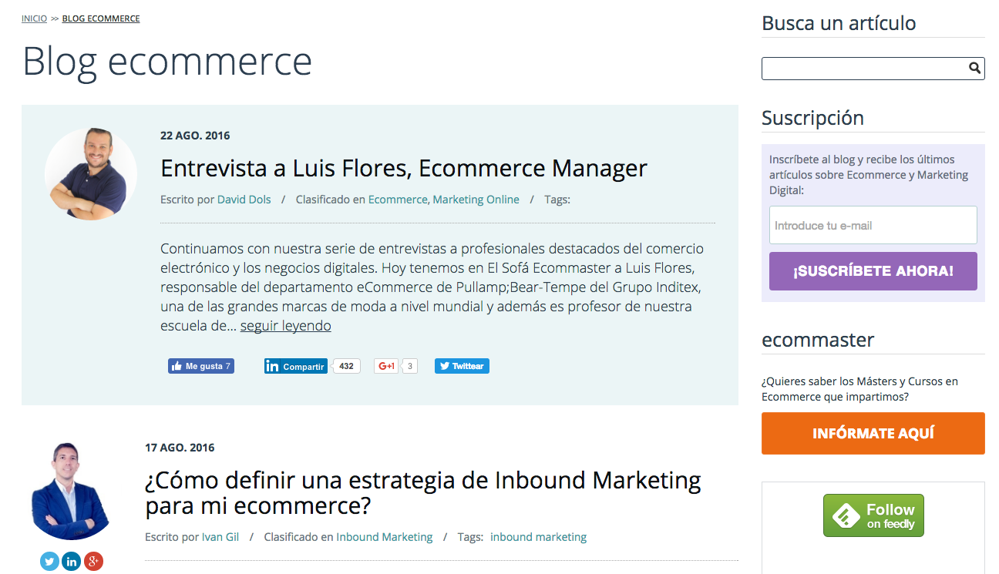
Task: Click 'seguir leyendo' to continue reading
Action: tap(285, 326)
